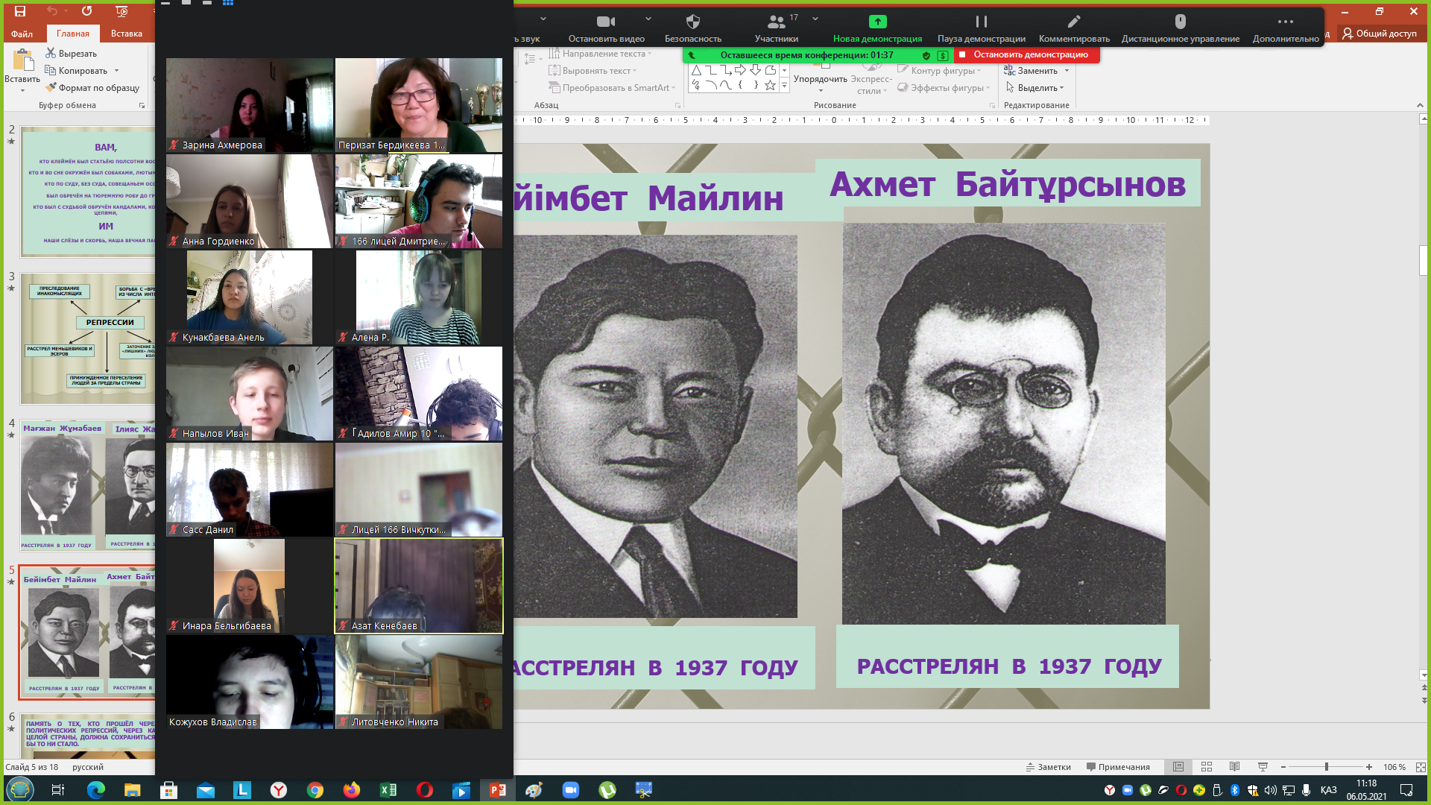This screenshot has width=1431, height=805.
Task: Start slide show from status bar
Action: pyautogui.click(x=1263, y=767)
